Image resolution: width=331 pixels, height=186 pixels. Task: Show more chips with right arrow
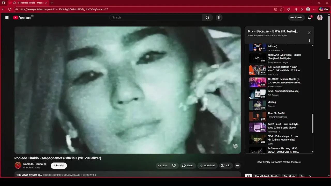coord(310,176)
